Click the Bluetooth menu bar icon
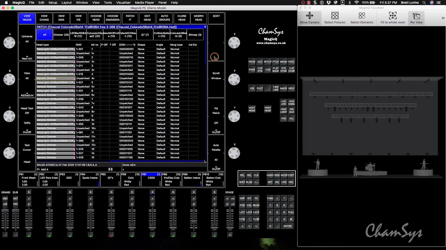Image resolution: width=446 pixels, height=250 pixels. pyautogui.click(x=349, y=2)
